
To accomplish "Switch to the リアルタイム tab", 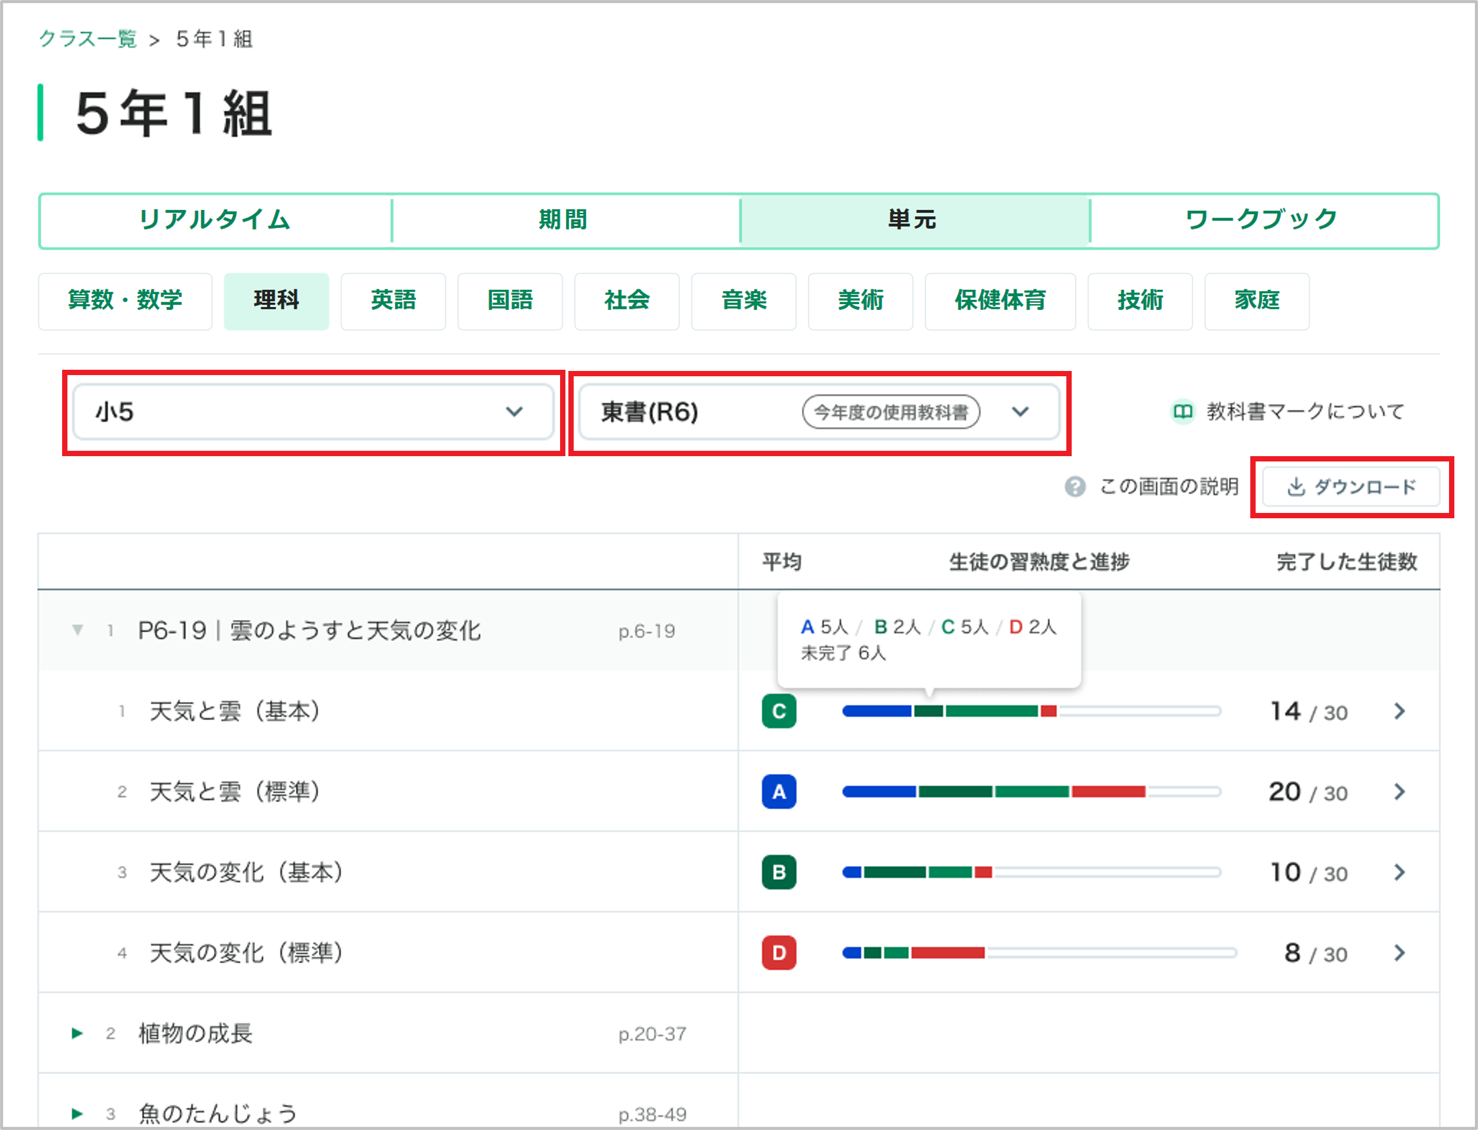I will 215,220.
